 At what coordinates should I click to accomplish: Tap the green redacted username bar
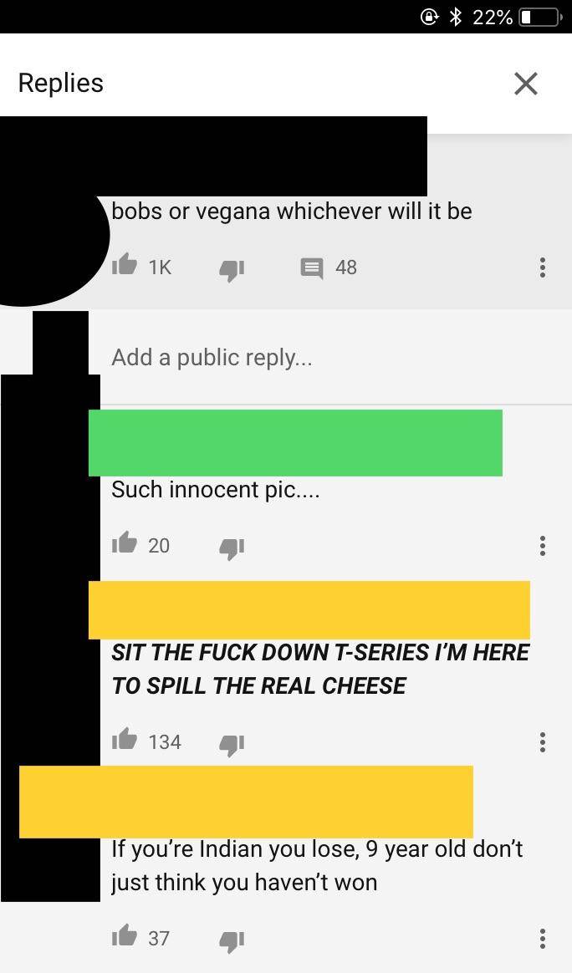tap(296, 442)
